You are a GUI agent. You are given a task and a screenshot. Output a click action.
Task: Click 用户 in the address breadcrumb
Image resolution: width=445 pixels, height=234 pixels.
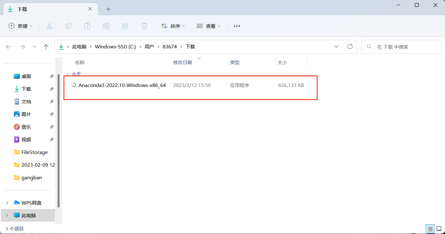click(149, 46)
